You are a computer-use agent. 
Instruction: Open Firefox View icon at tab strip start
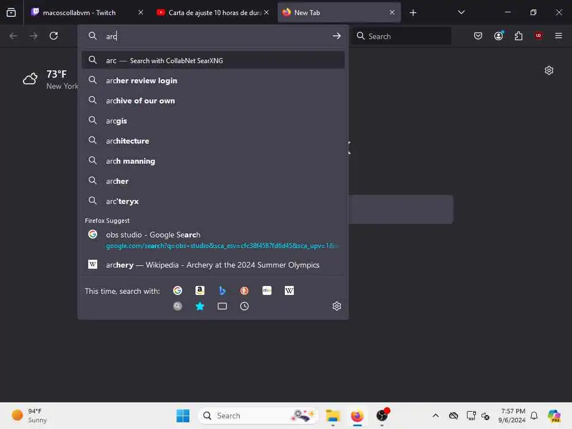(x=11, y=12)
